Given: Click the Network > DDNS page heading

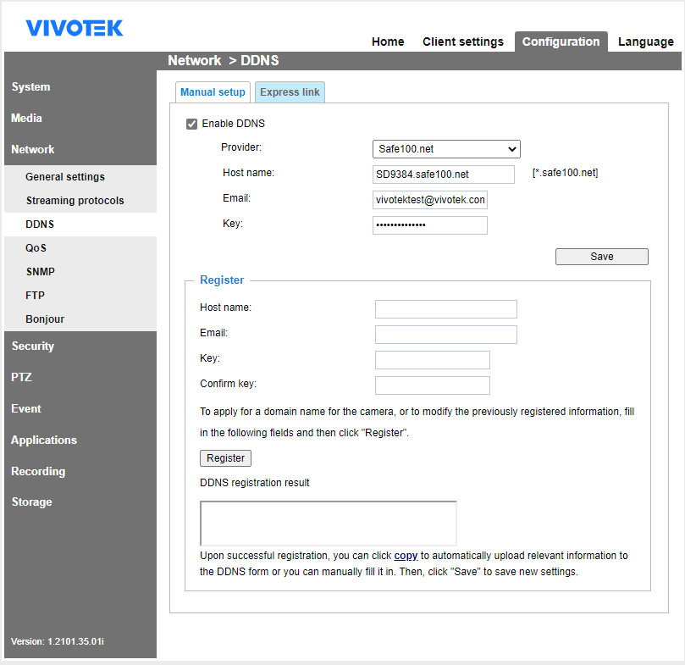Looking at the screenshot, I should coord(223,60).
